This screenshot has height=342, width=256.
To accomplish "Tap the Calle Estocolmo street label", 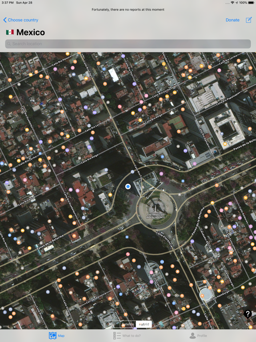I will click(x=231, y=241).
